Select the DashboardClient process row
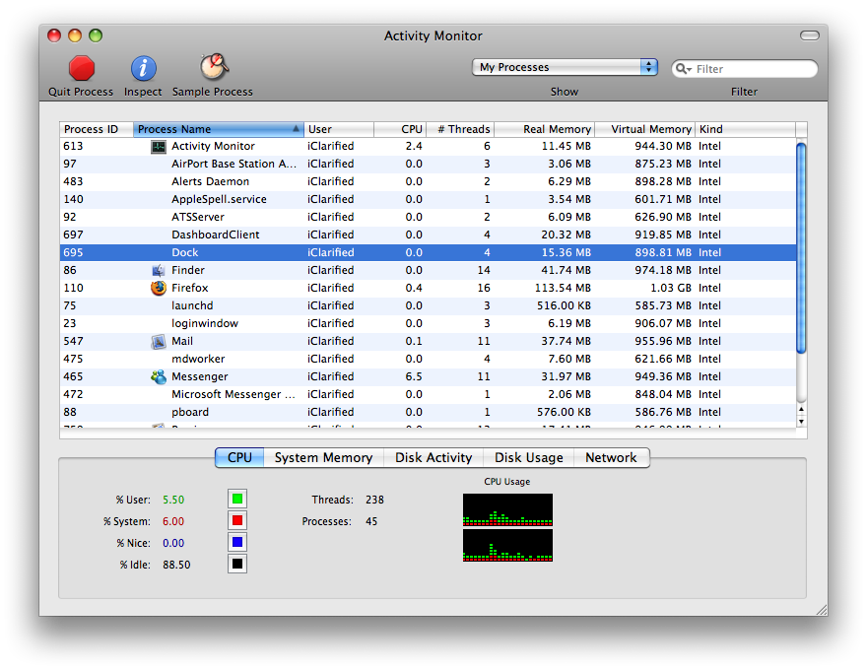 pos(394,234)
